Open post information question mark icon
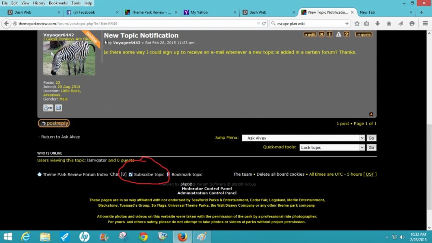 click(346, 35)
